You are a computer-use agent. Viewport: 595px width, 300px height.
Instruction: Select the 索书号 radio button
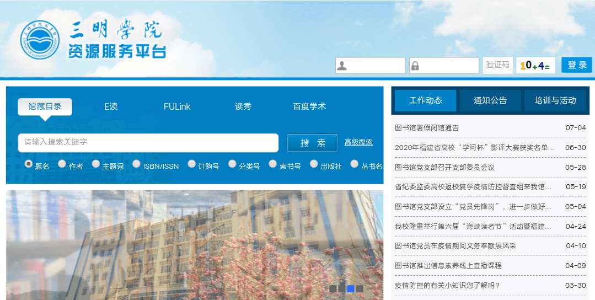click(272, 164)
